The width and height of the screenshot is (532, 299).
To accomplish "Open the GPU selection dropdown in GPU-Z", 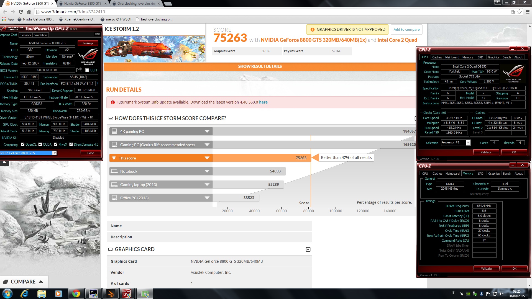I will pyautogui.click(x=55, y=153).
